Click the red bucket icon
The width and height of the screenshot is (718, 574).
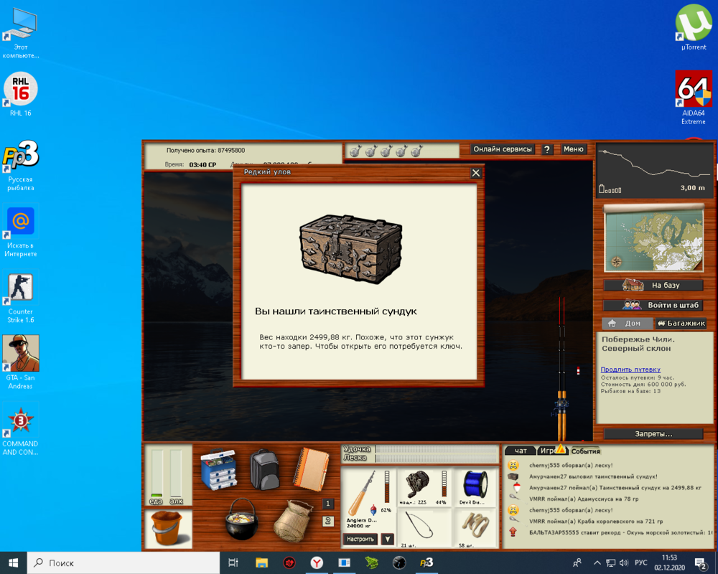pos(167,528)
